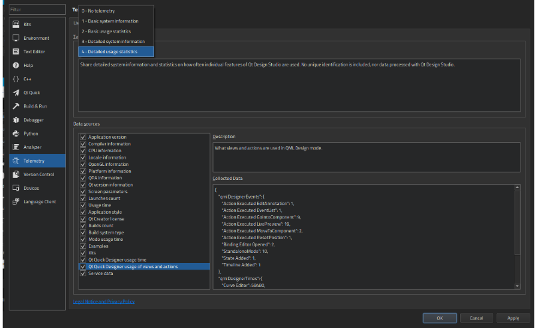Uncheck the Application version checkbox
Image resolution: width=535 pixels, height=328 pixels.
click(83, 137)
